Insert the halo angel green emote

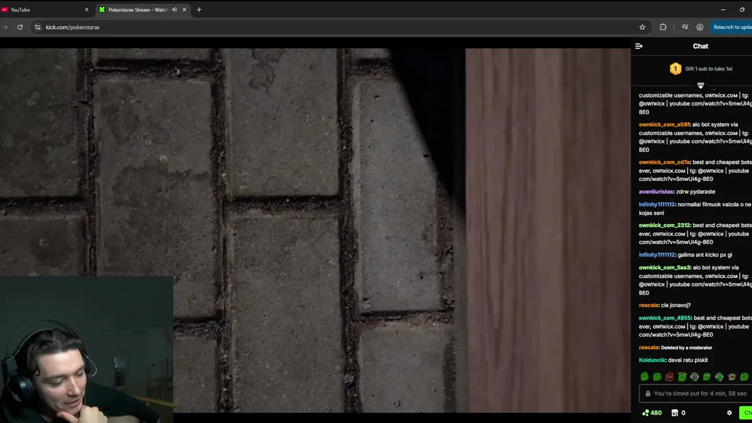[x=682, y=377]
